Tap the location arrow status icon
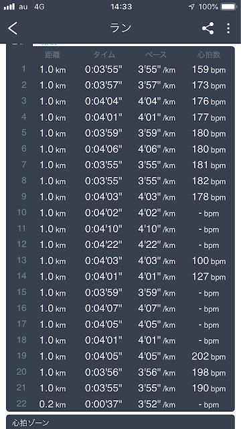 (191, 7)
